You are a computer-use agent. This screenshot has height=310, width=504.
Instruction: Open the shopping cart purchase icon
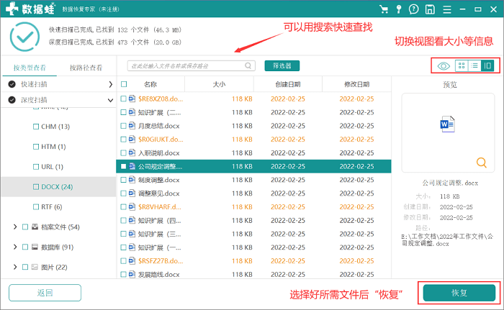point(384,9)
